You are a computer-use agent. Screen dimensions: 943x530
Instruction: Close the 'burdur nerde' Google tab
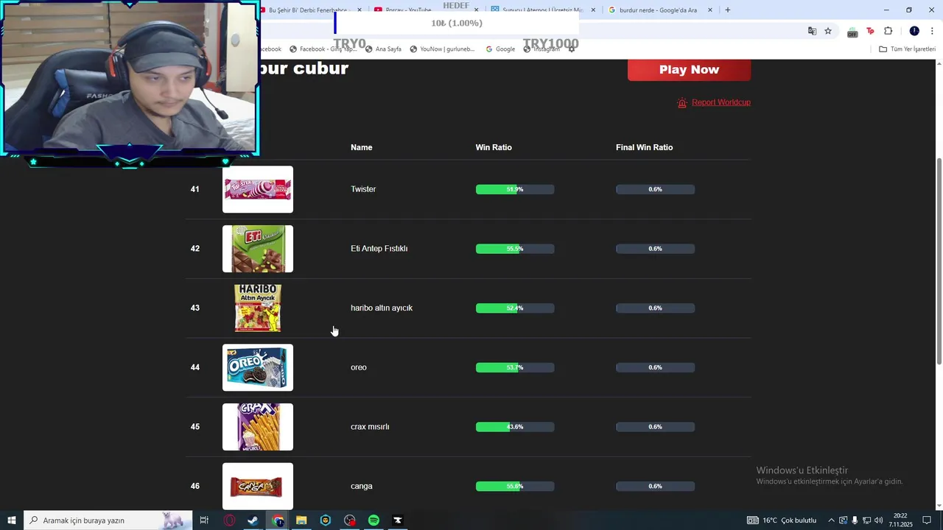tap(710, 10)
